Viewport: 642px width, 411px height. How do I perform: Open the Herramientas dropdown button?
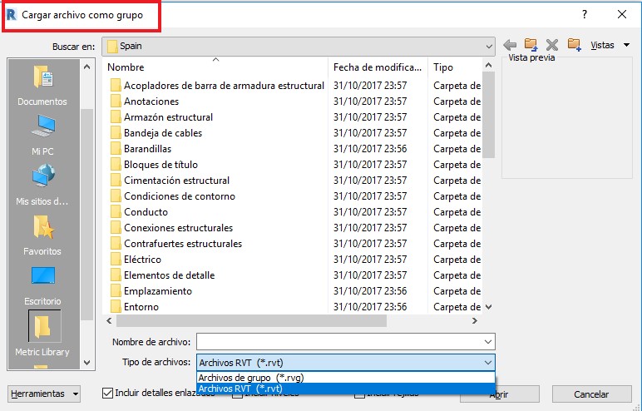(44, 394)
